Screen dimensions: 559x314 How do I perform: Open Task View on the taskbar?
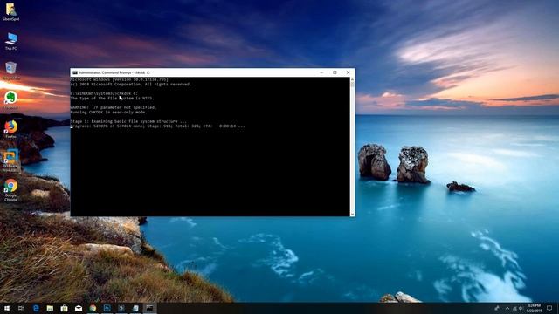tap(21, 308)
